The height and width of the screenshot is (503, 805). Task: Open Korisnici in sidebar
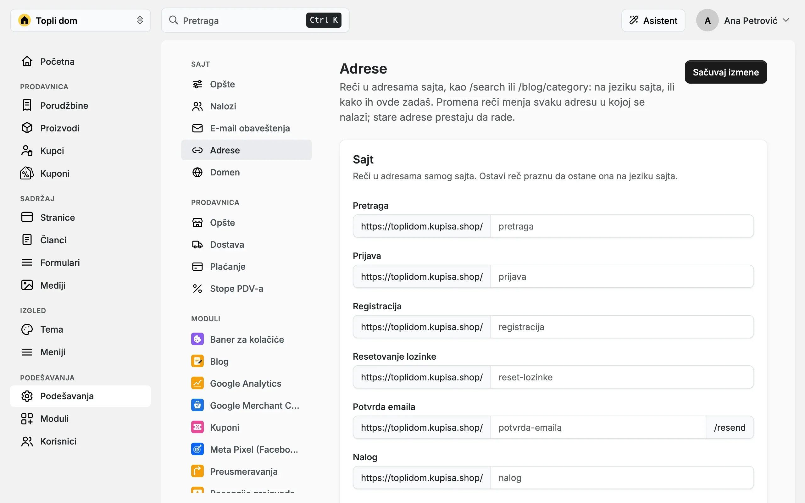pyautogui.click(x=80, y=441)
